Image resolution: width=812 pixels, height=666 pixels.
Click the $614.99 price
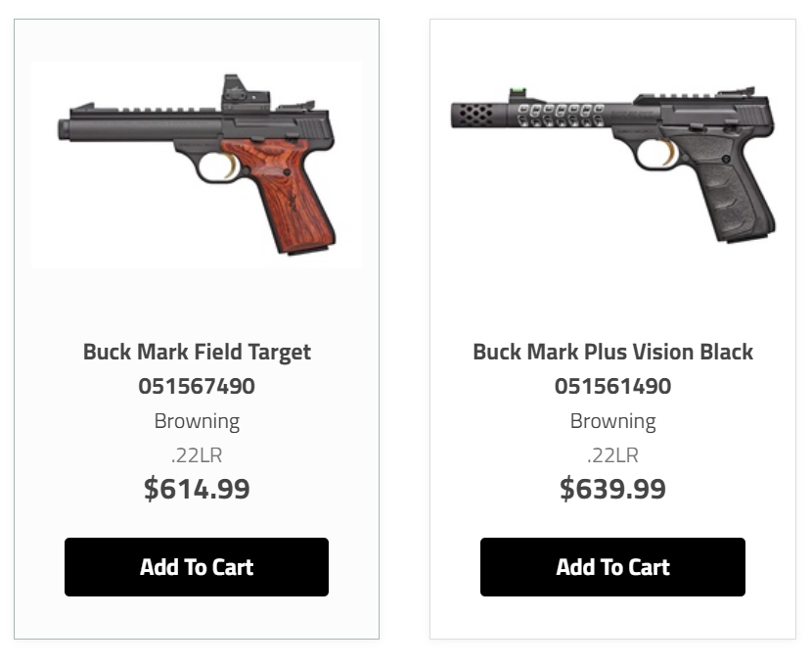(197, 489)
